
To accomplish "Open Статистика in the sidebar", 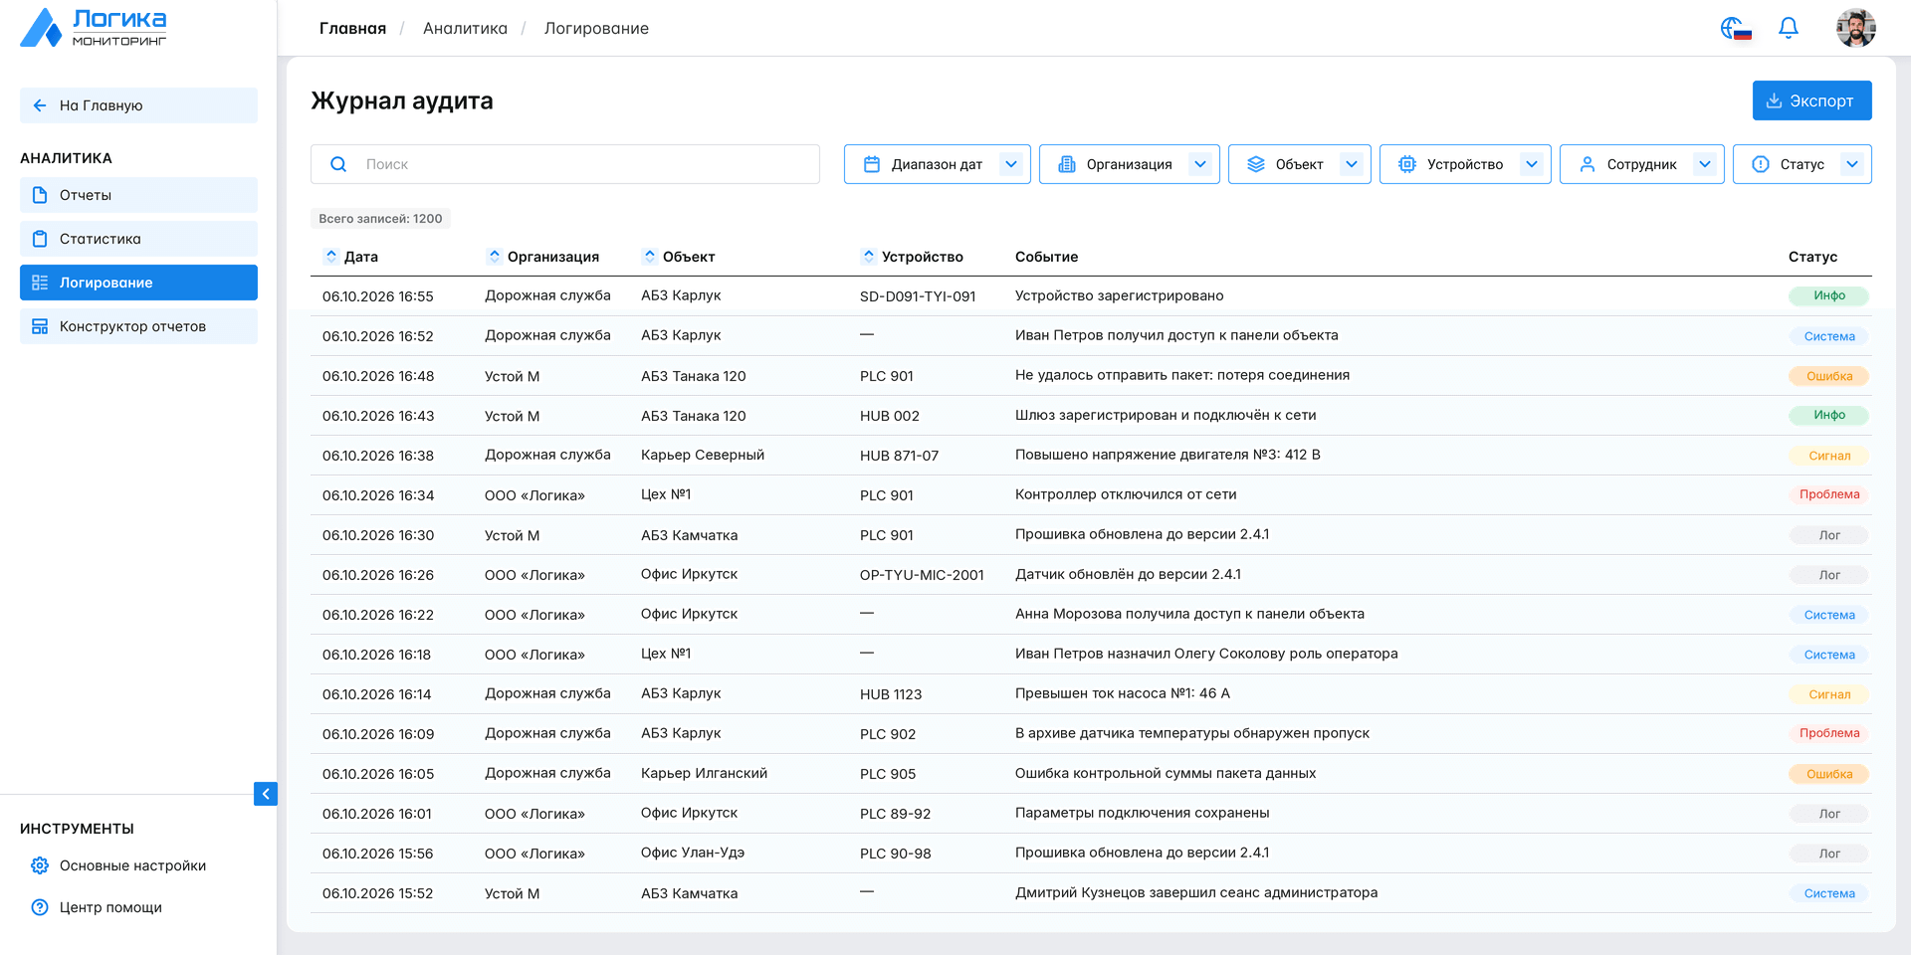I will (x=138, y=239).
